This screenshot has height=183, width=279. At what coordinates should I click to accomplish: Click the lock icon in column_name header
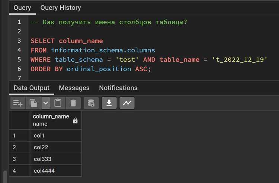pos(75,121)
